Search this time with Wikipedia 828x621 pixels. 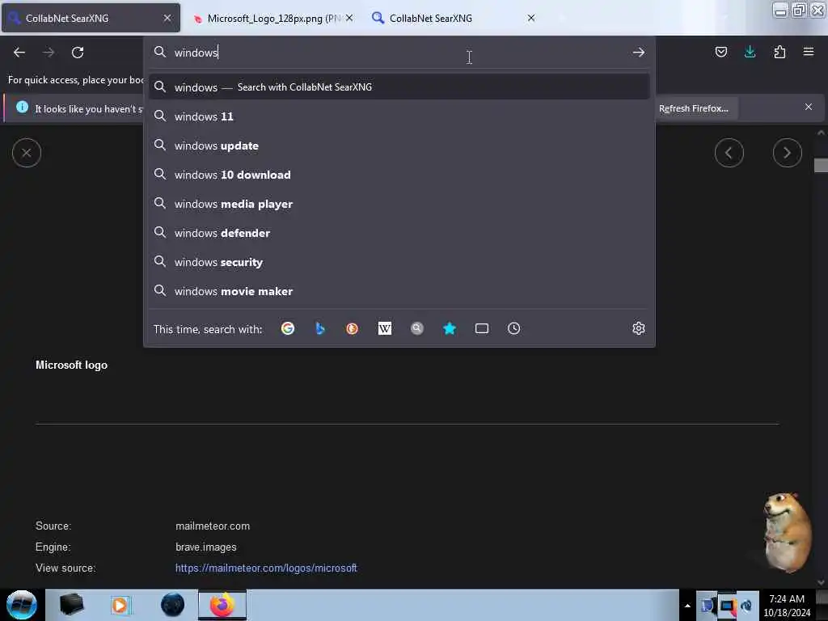[385, 328]
